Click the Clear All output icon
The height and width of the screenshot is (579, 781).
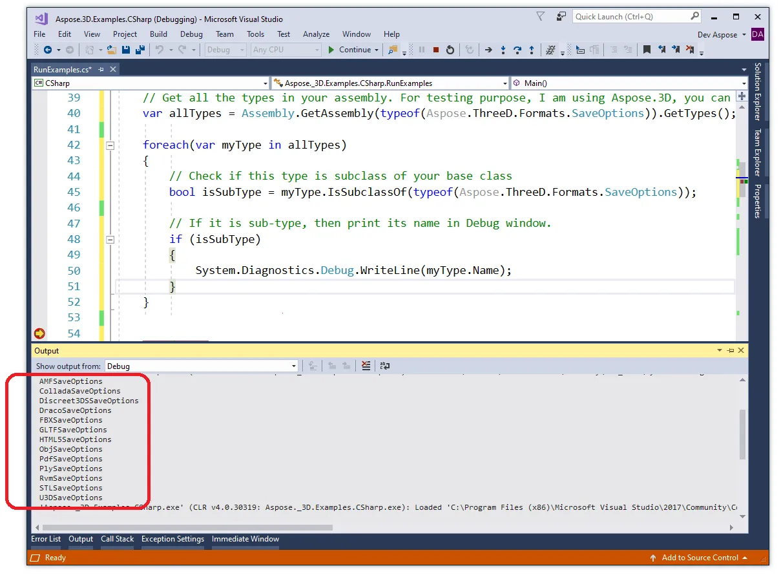366,366
